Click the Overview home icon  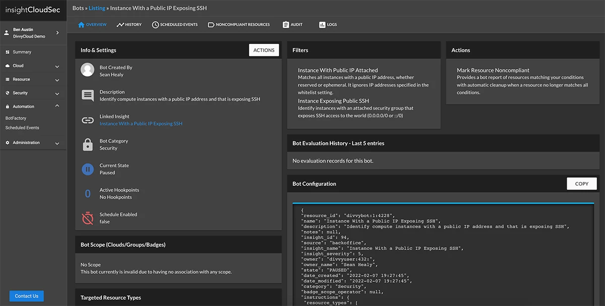(81, 24)
